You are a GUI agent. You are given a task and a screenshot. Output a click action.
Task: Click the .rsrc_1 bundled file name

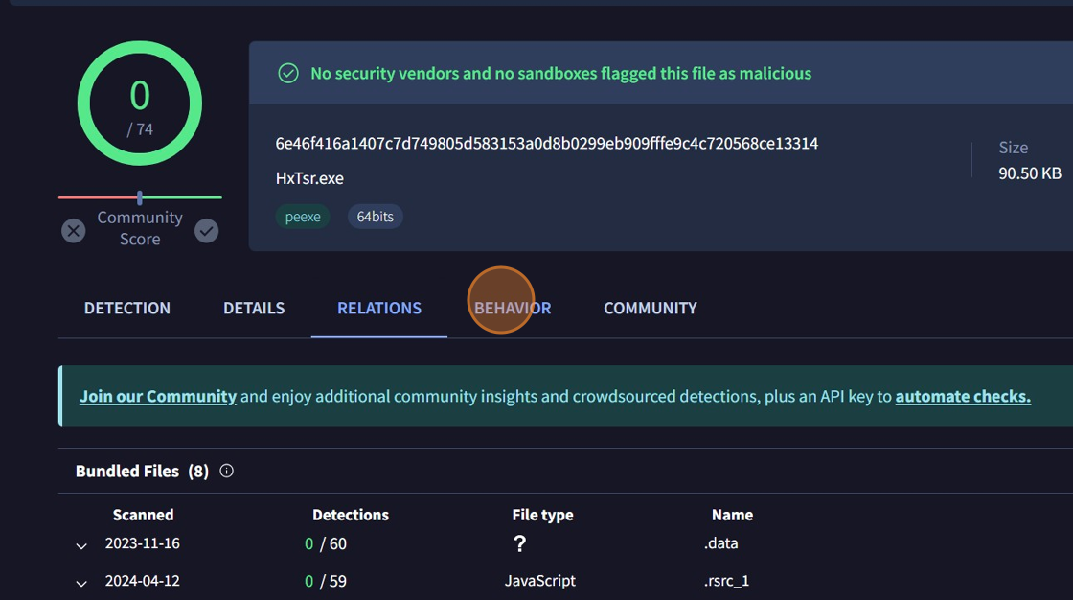[726, 581]
